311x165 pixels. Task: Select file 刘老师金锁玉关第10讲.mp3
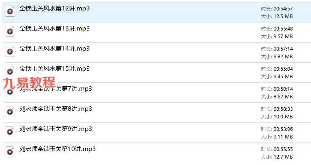point(58,149)
